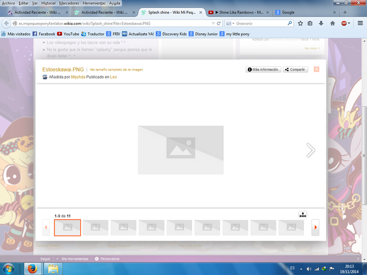
Task: Open the Archivo menu
Action: point(8,3)
